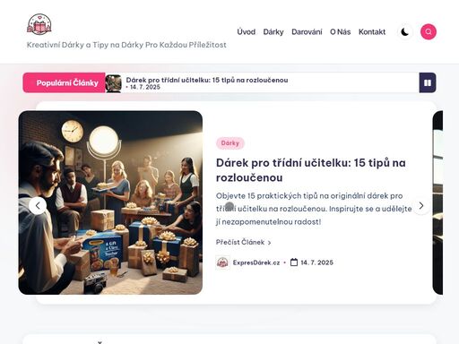
Task: Pause the popular articles ticker
Action: [x=428, y=82]
